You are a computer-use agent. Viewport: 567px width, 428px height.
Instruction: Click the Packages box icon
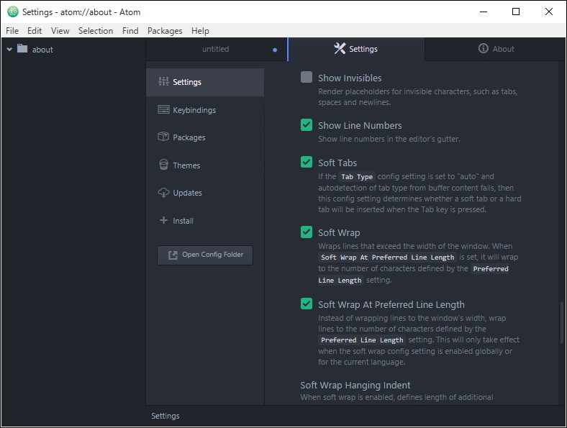[x=163, y=137]
